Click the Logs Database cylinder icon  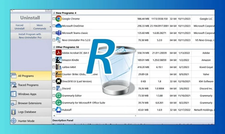[x=14, y=112]
